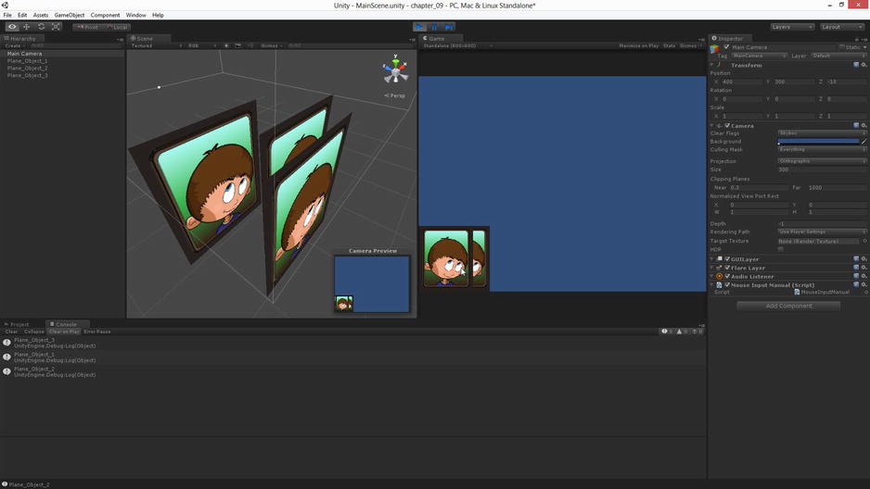Open the RGB render mode dropdown
Screen dimensions: 870x489
click(x=201, y=46)
